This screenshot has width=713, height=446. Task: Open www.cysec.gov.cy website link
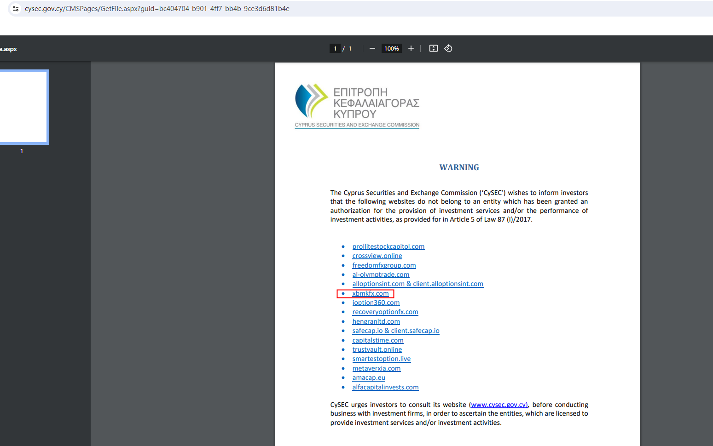(499, 405)
